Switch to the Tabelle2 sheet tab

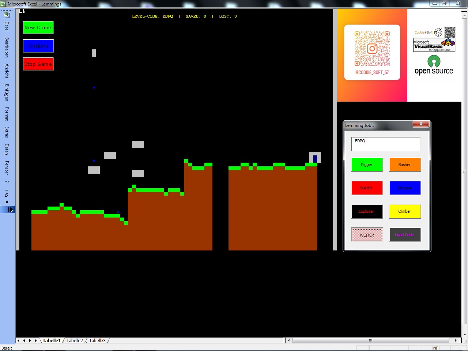pos(75,340)
